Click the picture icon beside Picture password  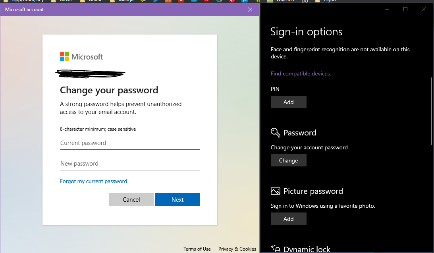coord(276,191)
